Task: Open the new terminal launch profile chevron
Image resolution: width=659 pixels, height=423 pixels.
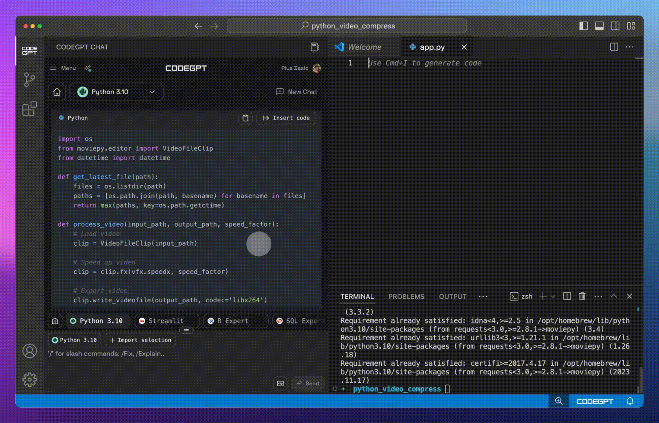Action: click(553, 296)
